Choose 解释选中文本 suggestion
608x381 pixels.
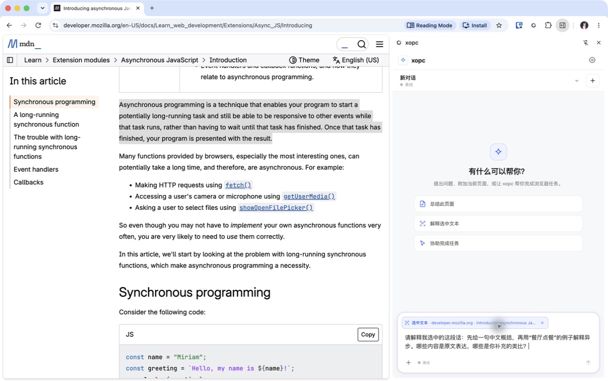click(498, 224)
